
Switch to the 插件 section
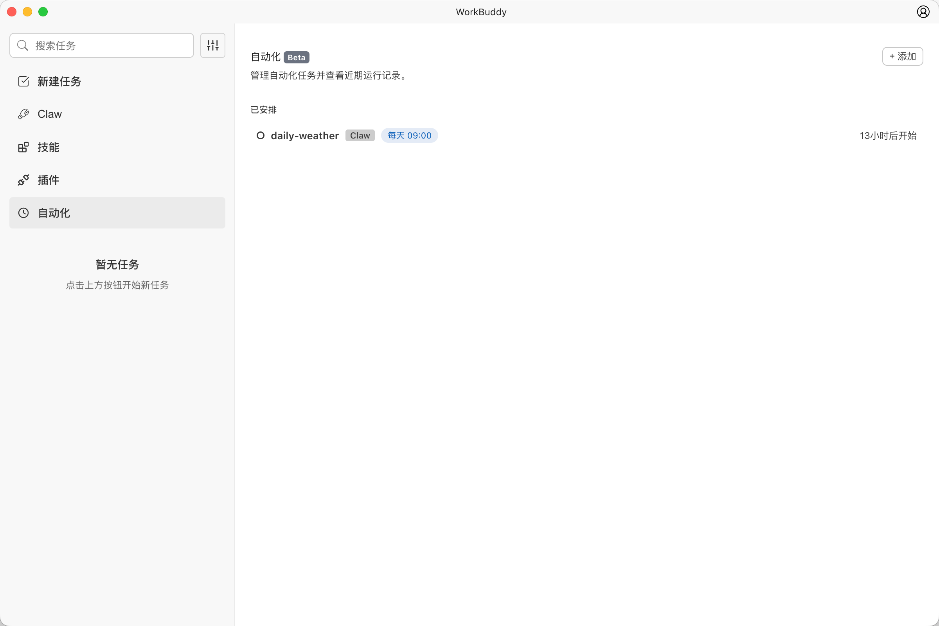(49, 180)
